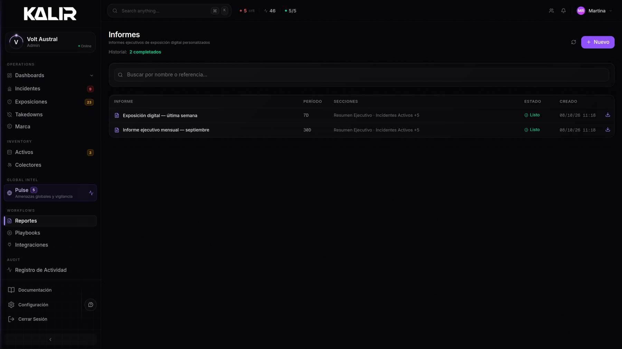Screen dimensions: 622x349
Task: Open the Martina user dropdown
Action: [x=595, y=11]
